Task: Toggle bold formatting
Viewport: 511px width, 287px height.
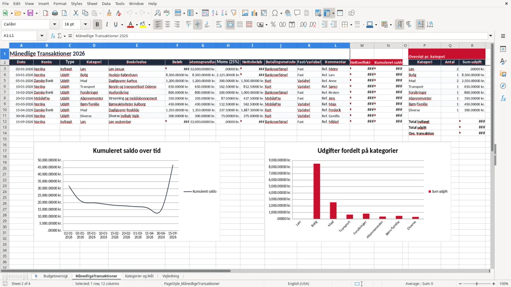Action: [x=98, y=25]
